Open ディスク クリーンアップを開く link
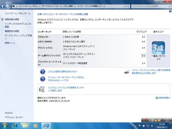The width and height of the screenshot is (172, 129). pos(18,37)
